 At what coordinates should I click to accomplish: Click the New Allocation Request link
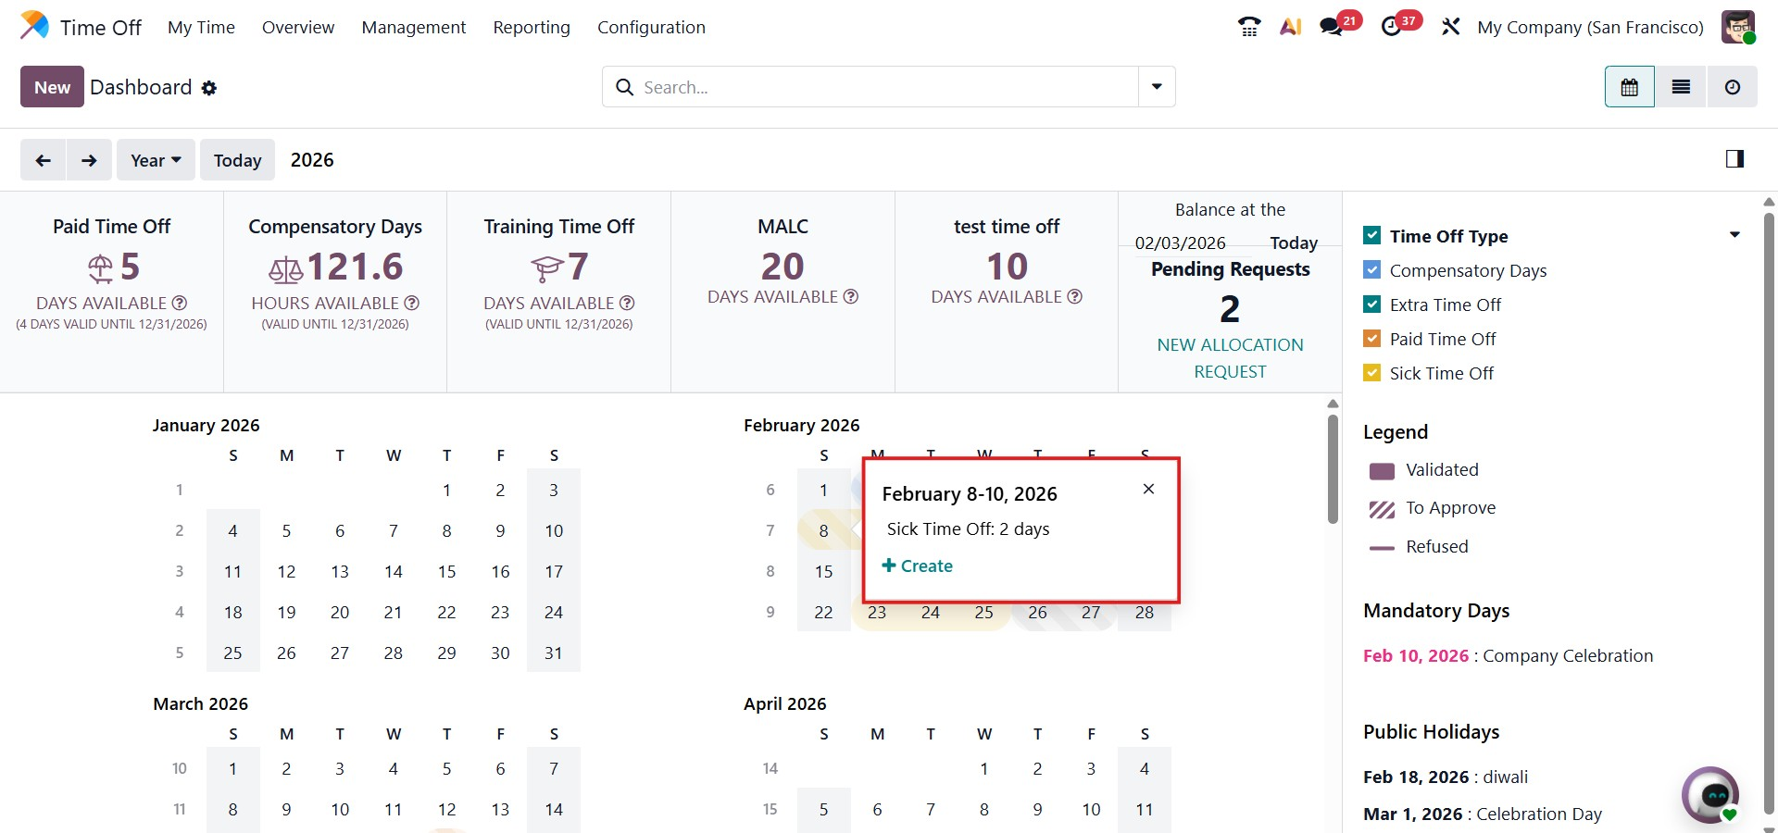pyautogui.click(x=1230, y=357)
